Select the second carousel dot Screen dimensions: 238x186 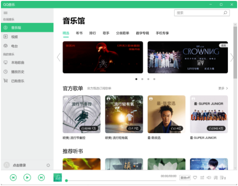142,79
